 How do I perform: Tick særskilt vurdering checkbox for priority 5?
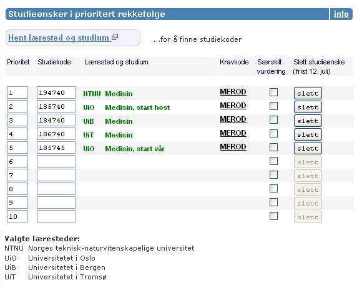pos(273,147)
